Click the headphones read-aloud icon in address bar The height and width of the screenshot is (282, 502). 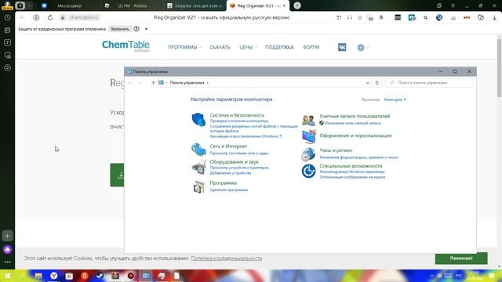click(350, 17)
